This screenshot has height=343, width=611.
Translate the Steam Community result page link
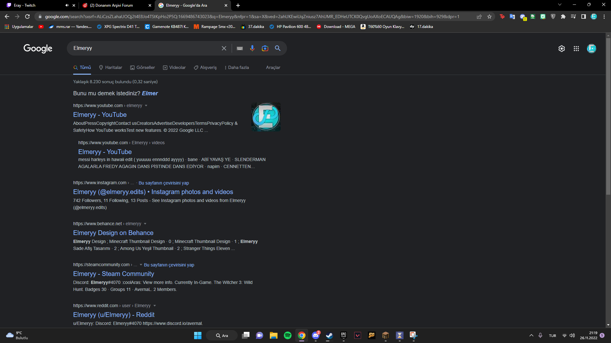169,265
